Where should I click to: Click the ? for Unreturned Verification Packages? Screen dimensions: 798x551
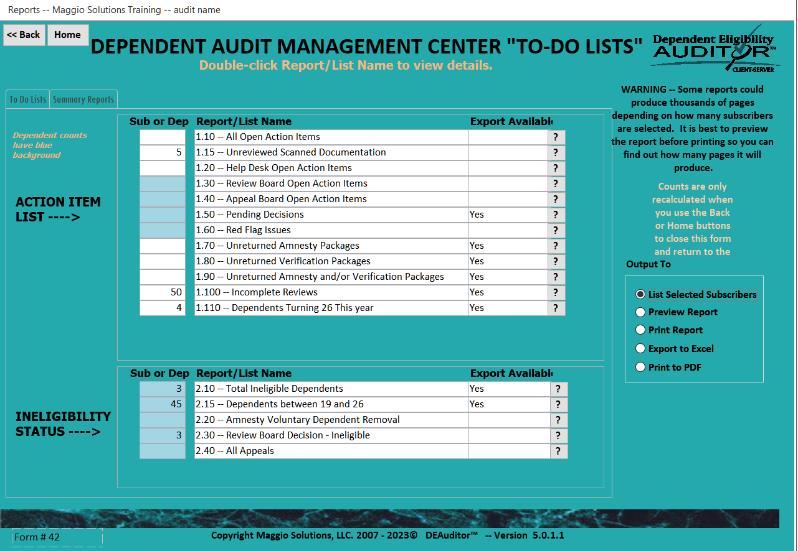point(556,262)
